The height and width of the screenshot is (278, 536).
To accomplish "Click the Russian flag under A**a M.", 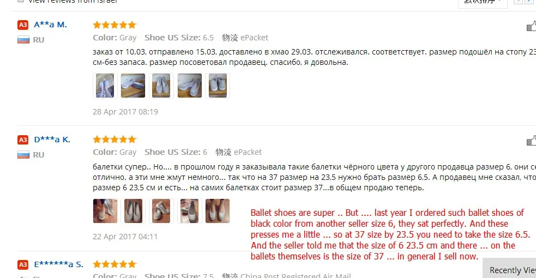I will (x=23, y=40).
